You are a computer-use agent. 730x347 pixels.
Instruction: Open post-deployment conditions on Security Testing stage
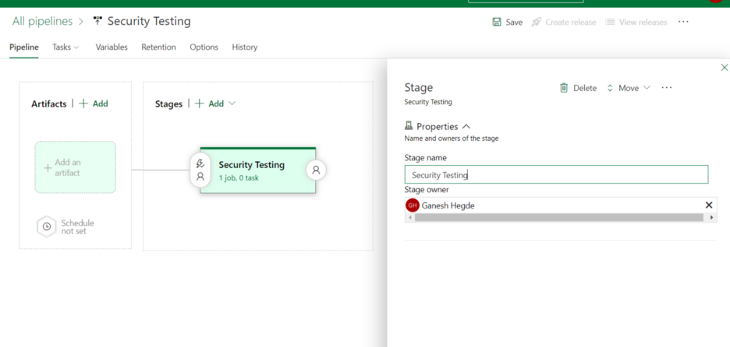(316, 170)
